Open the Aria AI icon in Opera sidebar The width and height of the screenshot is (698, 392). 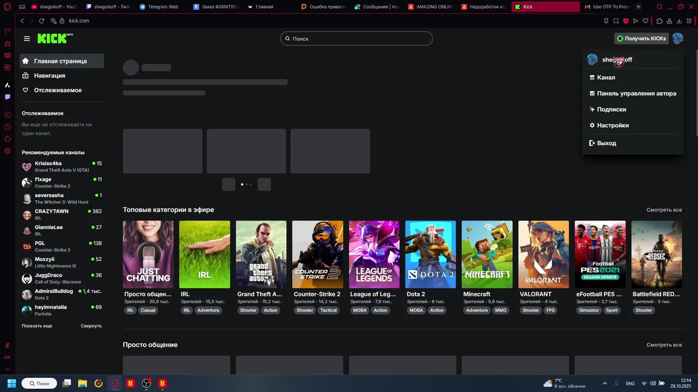click(8, 85)
